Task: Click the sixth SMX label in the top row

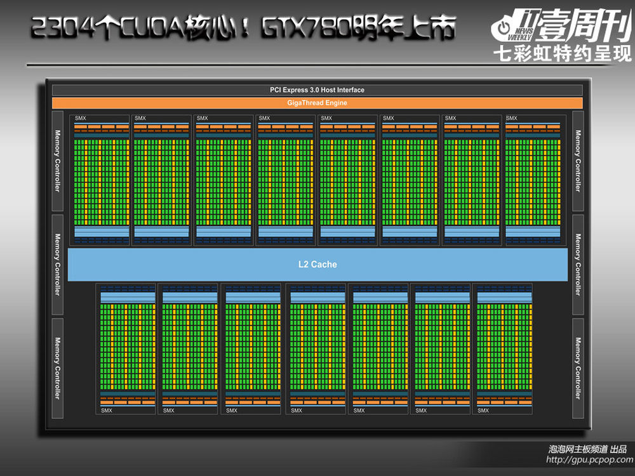Action: [389, 118]
